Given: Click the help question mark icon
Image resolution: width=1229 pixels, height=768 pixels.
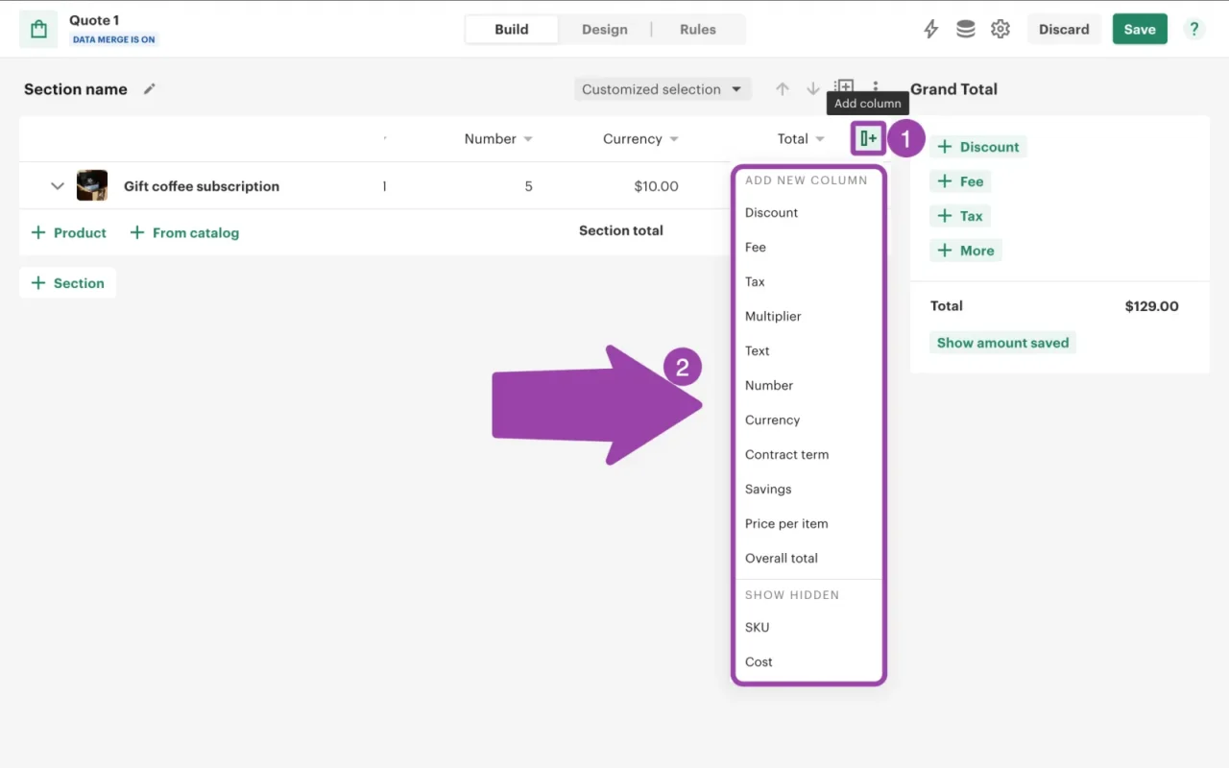Looking at the screenshot, I should coord(1193,29).
